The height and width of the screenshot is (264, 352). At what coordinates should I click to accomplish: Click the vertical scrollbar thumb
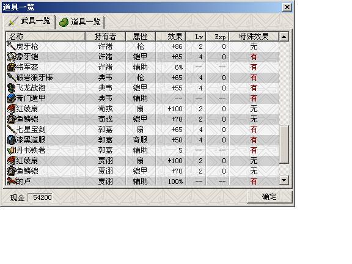[x=284, y=145]
